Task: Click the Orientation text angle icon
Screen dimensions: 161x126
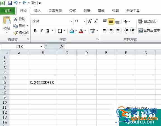Action: [x=126, y=21]
